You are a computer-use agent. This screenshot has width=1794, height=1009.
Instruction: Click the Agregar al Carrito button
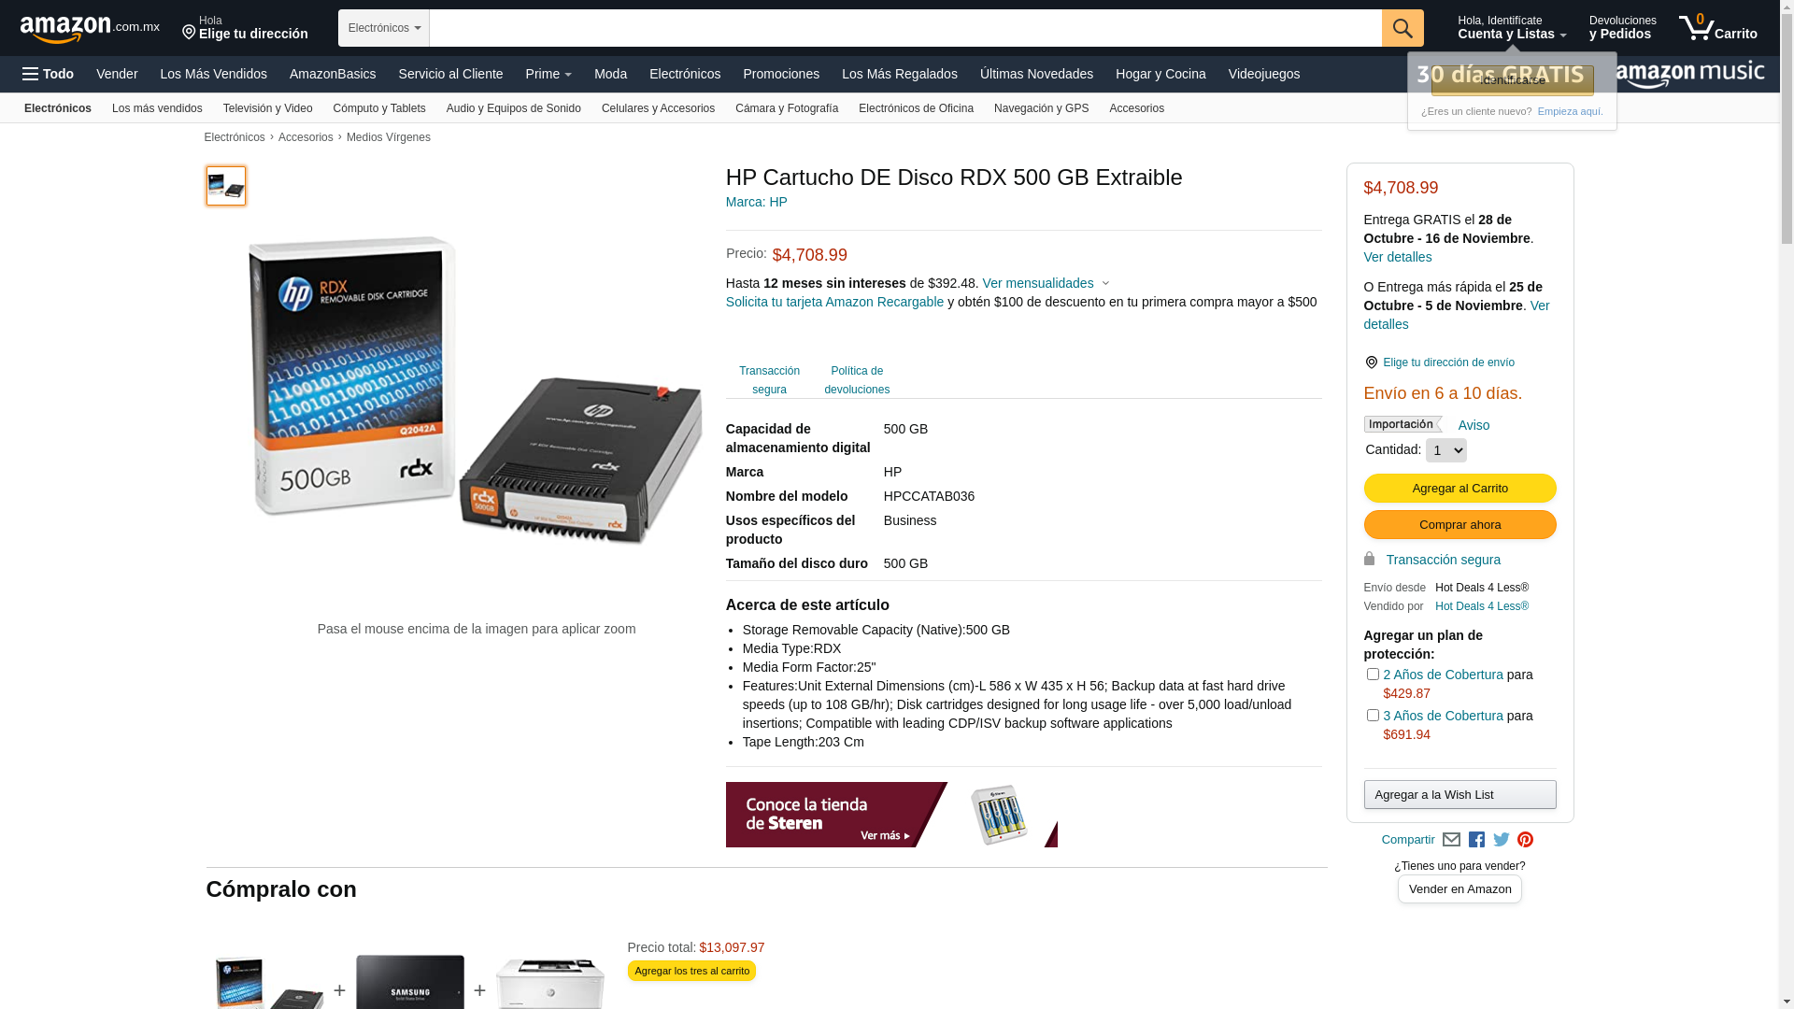click(1459, 488)
